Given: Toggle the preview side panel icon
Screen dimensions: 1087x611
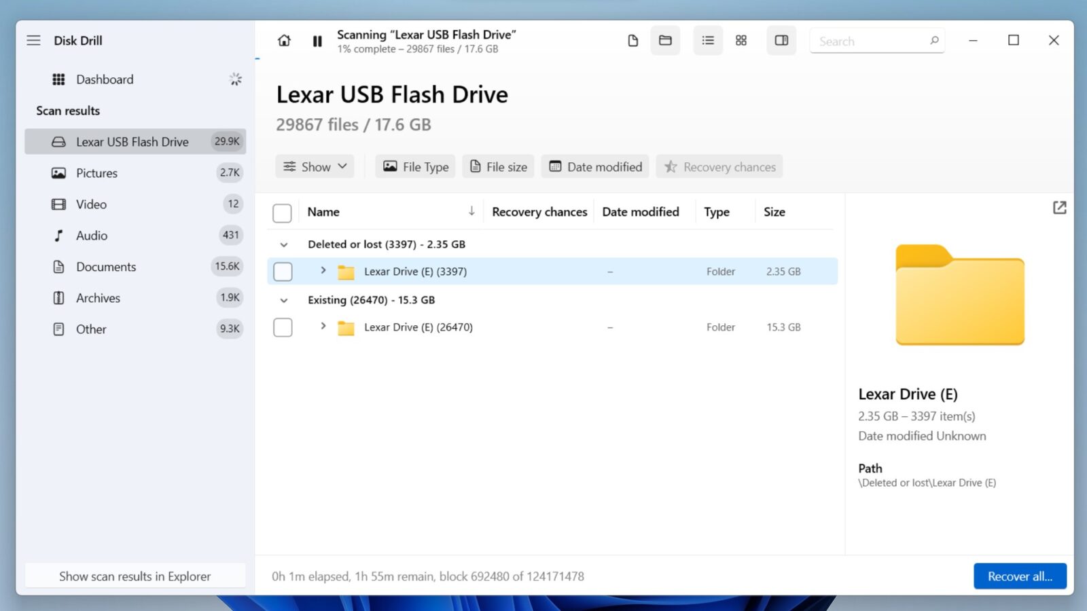Looking at the screenshot, I should tap(781, 41).
